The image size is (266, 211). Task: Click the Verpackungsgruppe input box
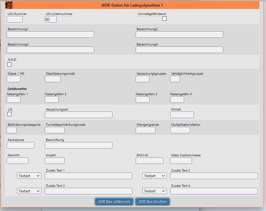click(143, 79)
